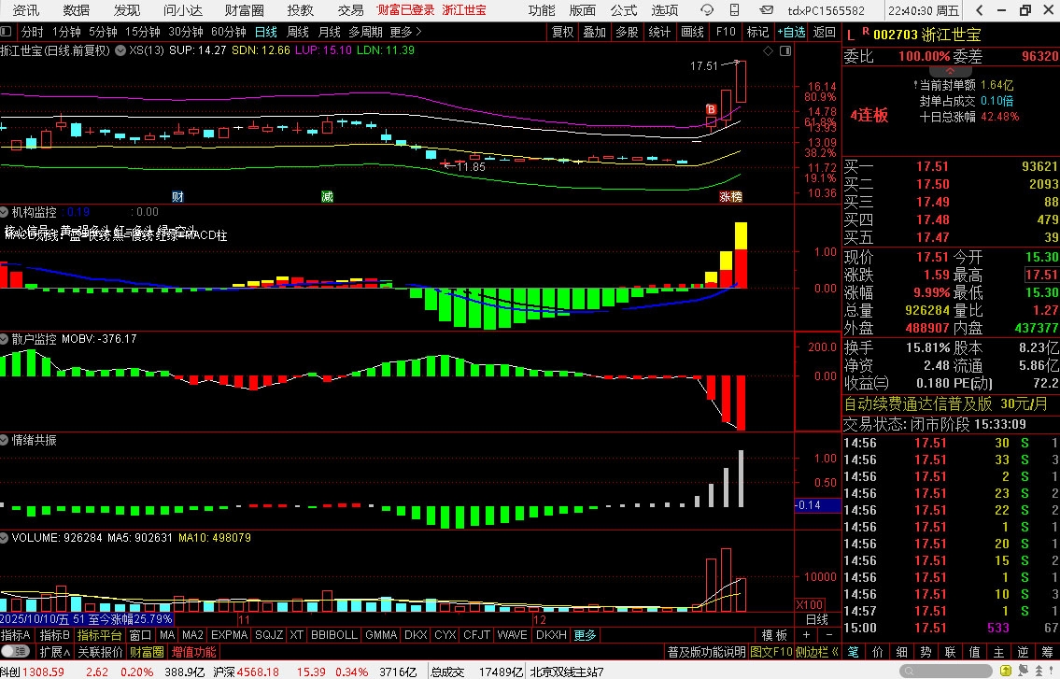Screen dimensions: 1060x679
Task: Click the 4连板 label
Action: coord(869,115)
